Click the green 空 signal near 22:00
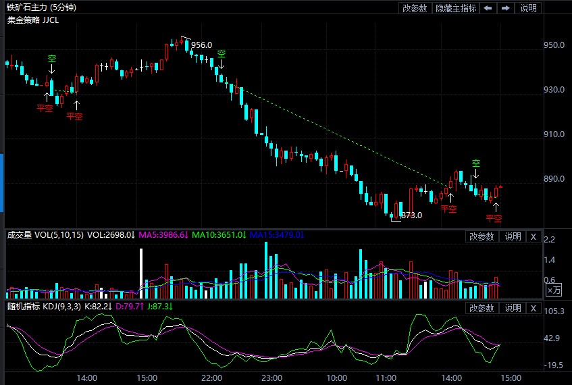The image size is (572, 385). [221, 54]
